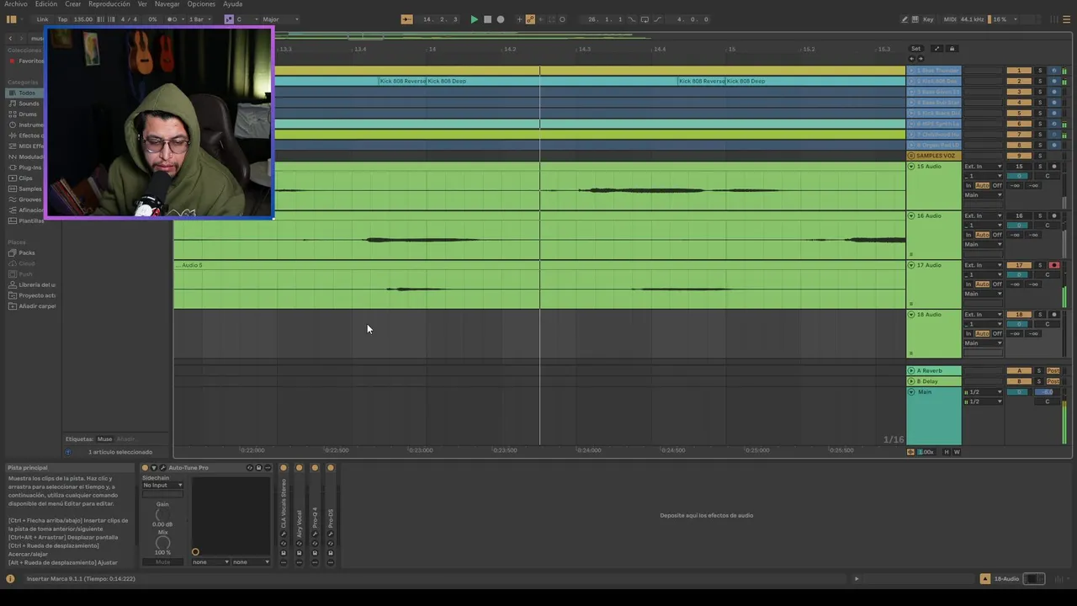Collapse the 18 Audio track fold arrow
The width and height of the screenshot is (1077, 606).
tap(911, 315)
